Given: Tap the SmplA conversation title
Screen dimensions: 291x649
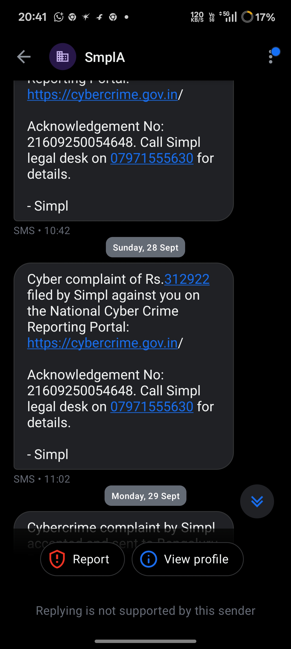Looking at the screenshot, I should [105, 57].
